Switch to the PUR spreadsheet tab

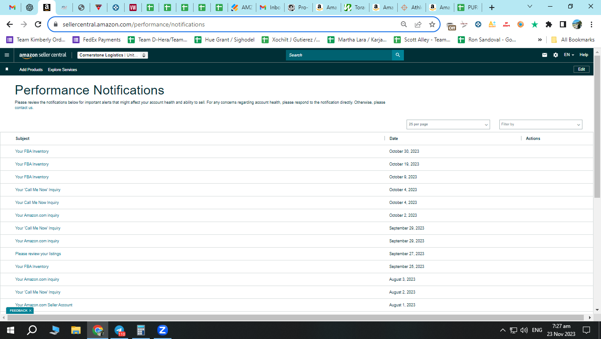(468, 8)
